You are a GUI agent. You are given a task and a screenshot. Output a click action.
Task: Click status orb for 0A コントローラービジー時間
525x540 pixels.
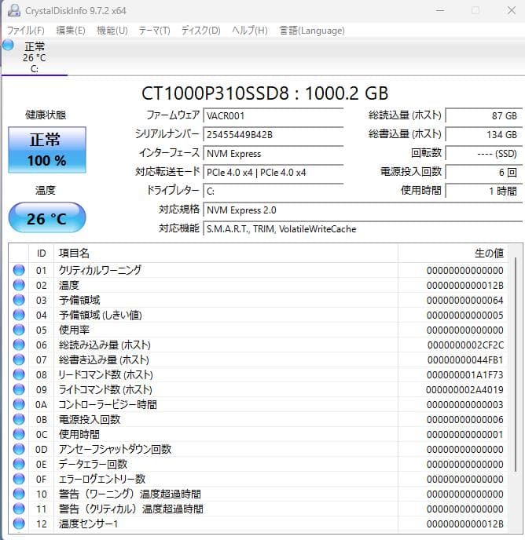(19, 404)
